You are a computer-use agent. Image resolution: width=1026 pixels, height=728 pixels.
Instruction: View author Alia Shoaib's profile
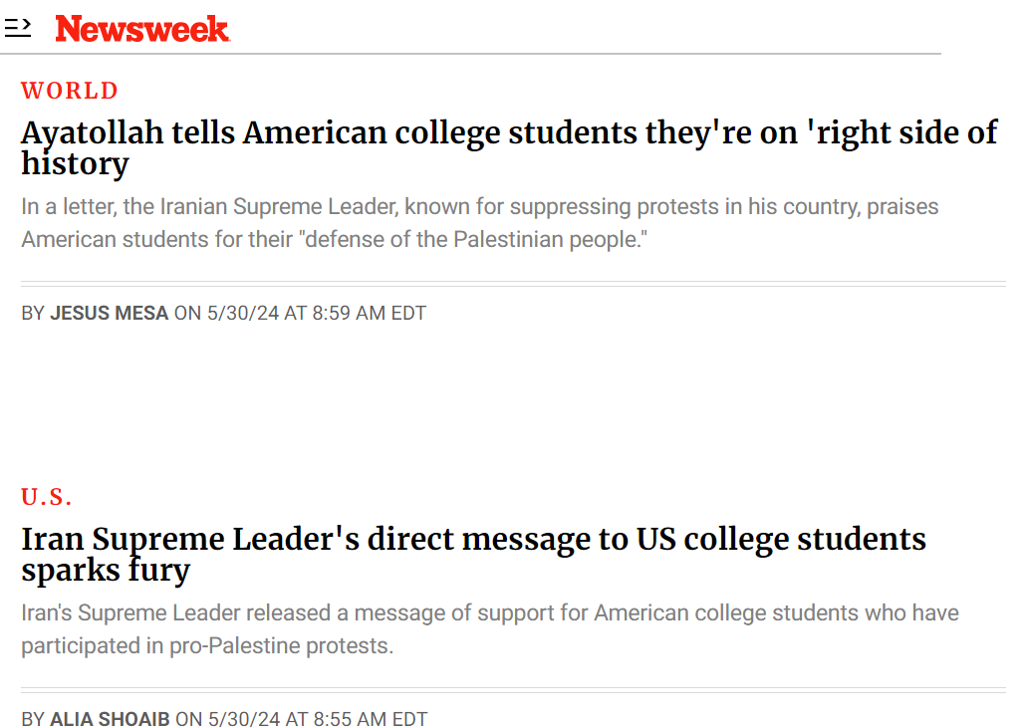pos(110,719)
